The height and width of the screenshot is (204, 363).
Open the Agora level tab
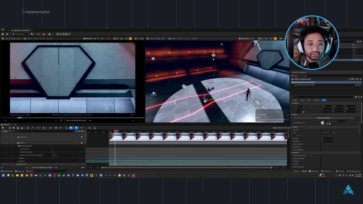[22, 30]
